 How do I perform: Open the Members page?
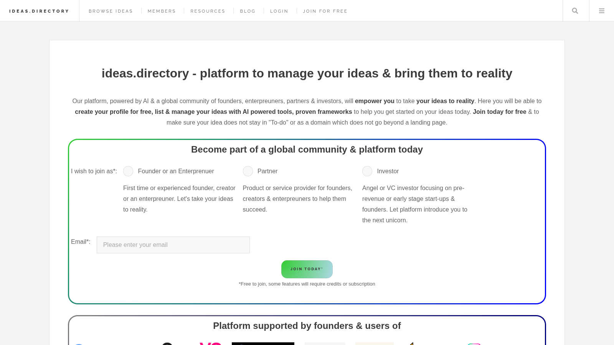(x=162, y=11)
